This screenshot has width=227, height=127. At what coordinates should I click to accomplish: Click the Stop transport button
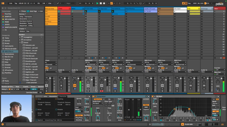(101, 3)
